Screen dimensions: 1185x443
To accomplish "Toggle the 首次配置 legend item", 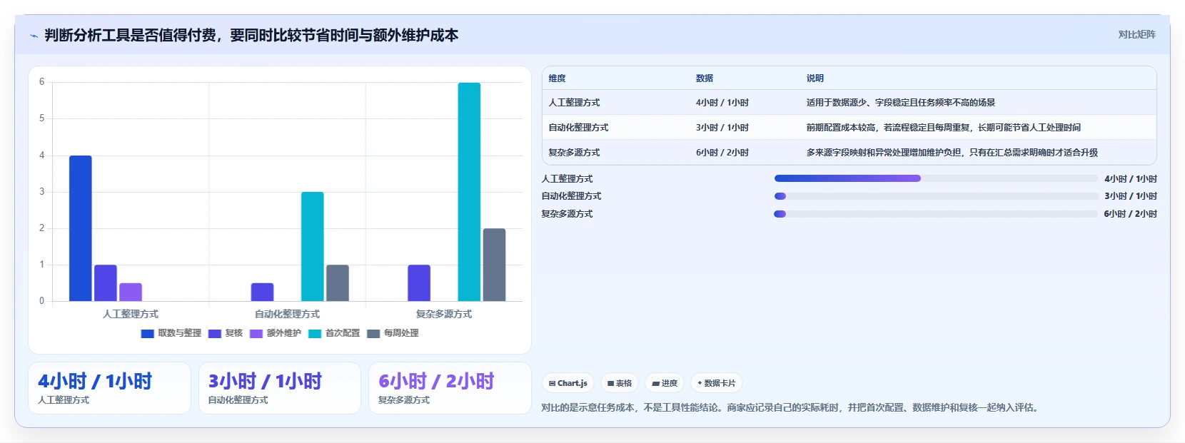I will coord(334,333).
